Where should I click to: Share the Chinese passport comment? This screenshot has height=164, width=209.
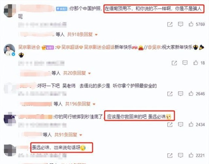(x=170, y=24)
